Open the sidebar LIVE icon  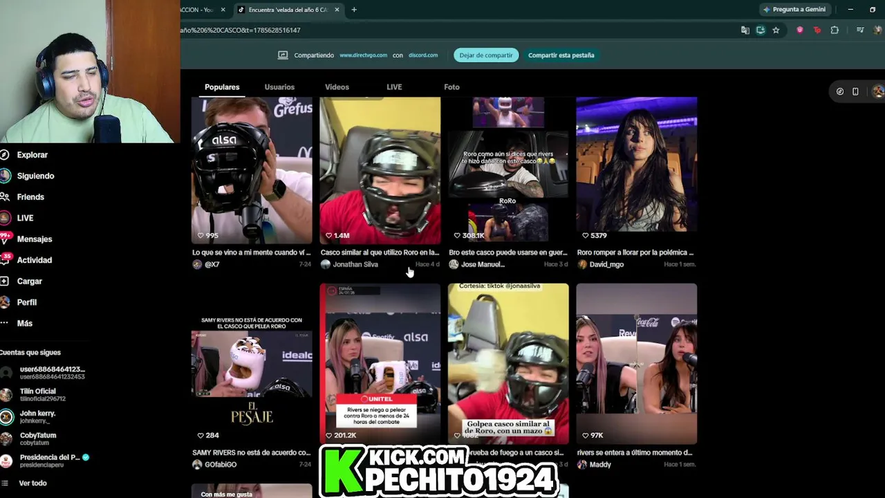click(5, 218)
